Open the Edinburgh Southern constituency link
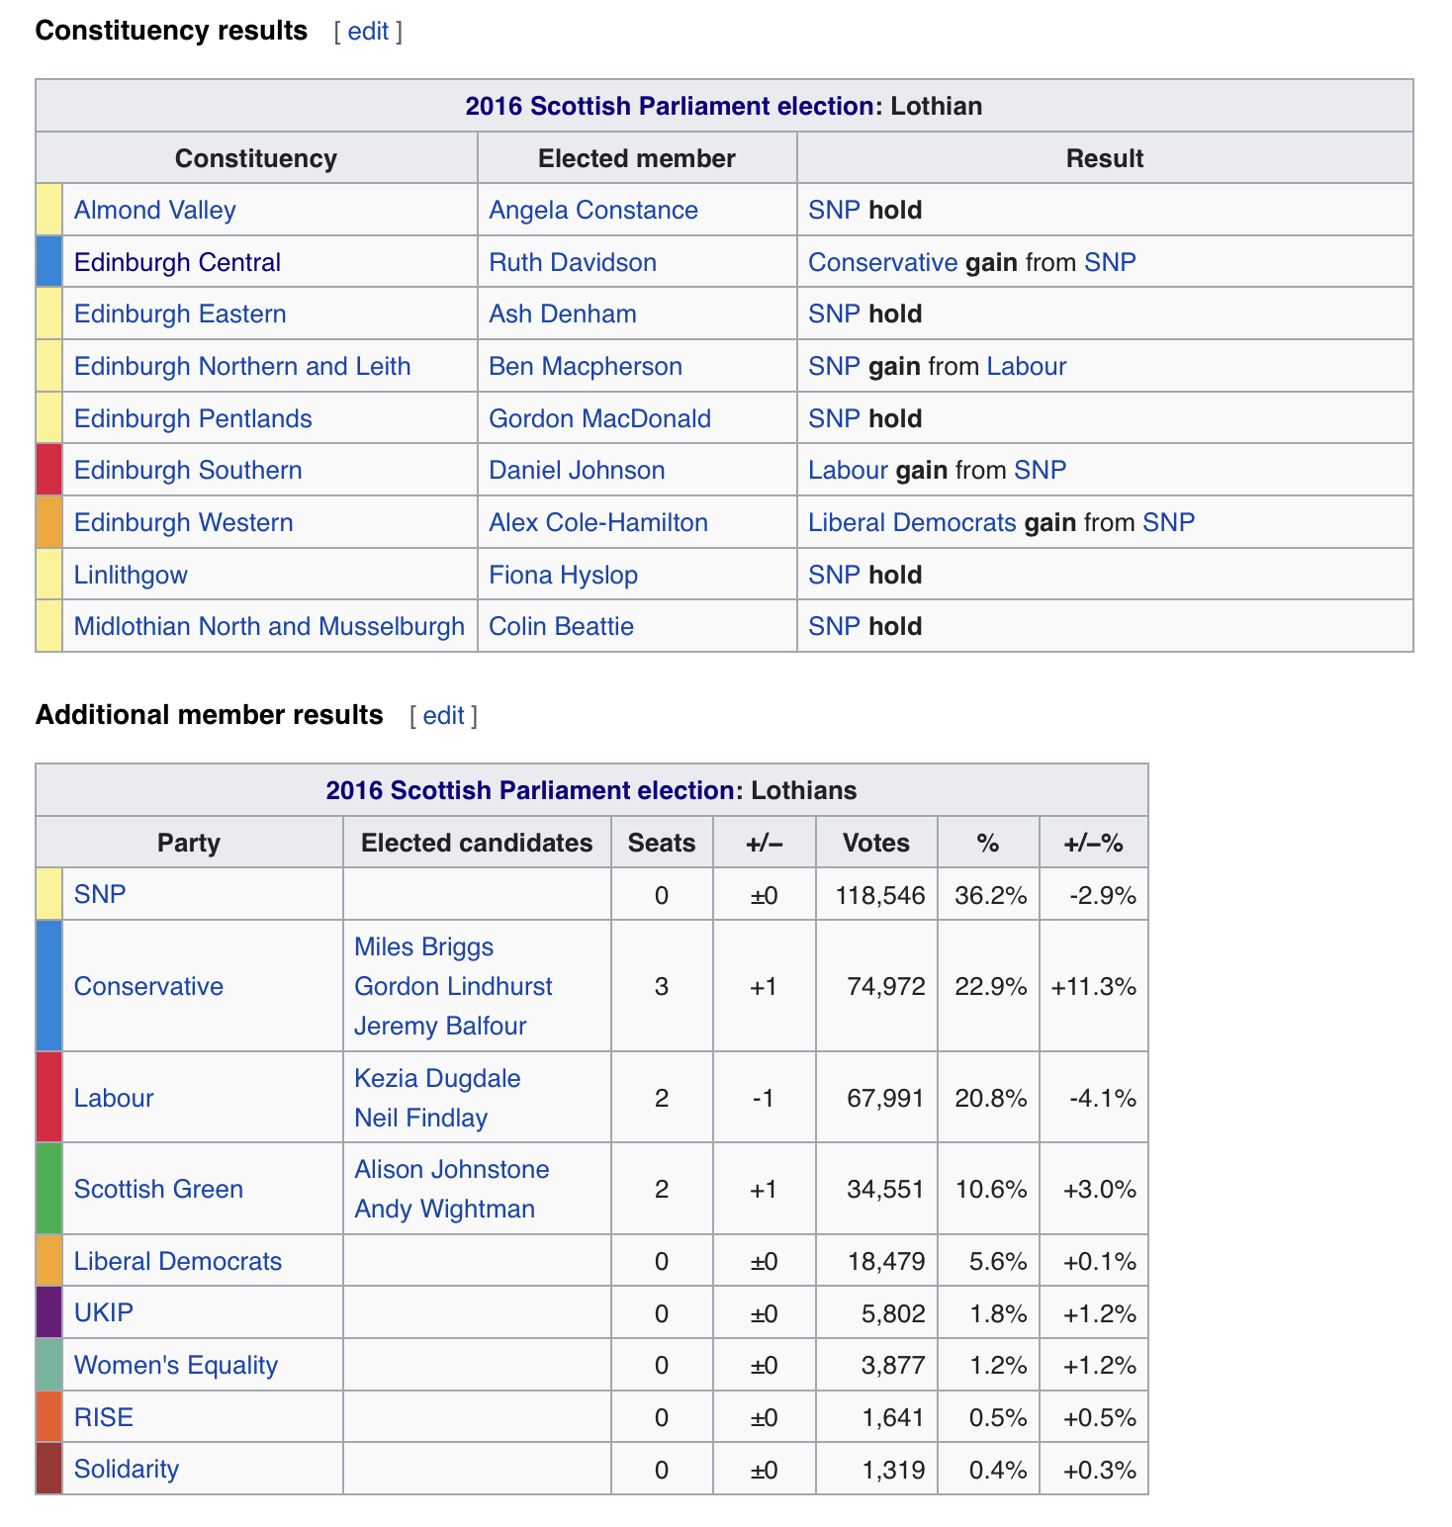Image resolution: width=1452 pixels, height=1527 pixels. click(x=188, y=470)
